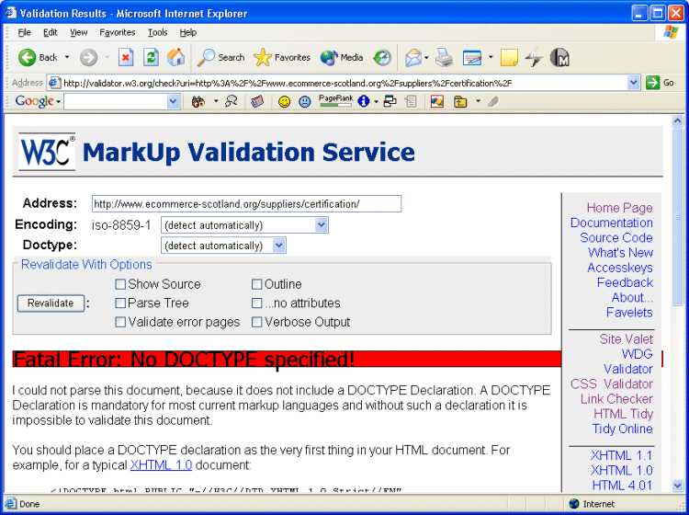
Task: Open the Source Code sidebar link
Action: (x=616, y=238)
